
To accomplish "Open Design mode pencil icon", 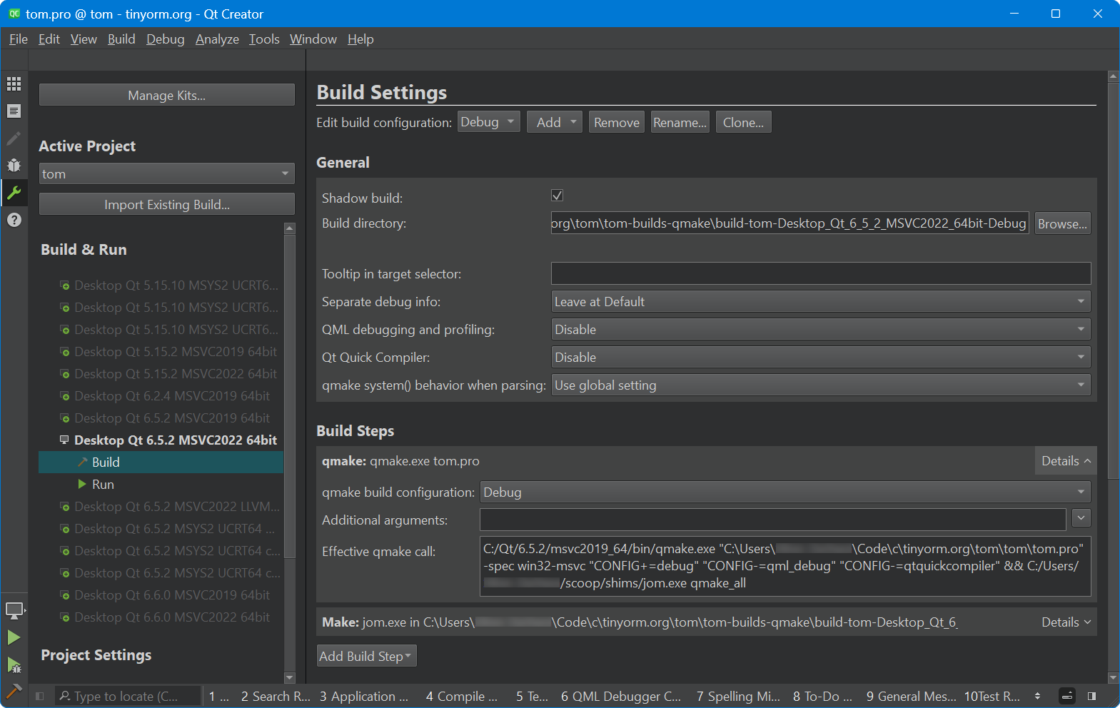I will tap(14, 138).
